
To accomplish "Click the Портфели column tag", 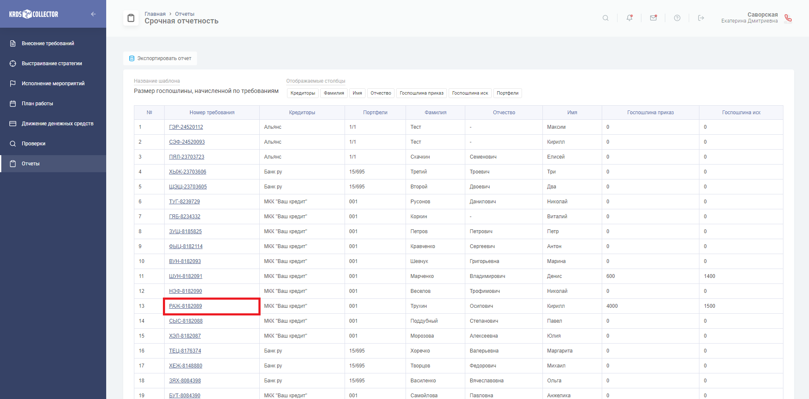I will (x=507, y=93).
